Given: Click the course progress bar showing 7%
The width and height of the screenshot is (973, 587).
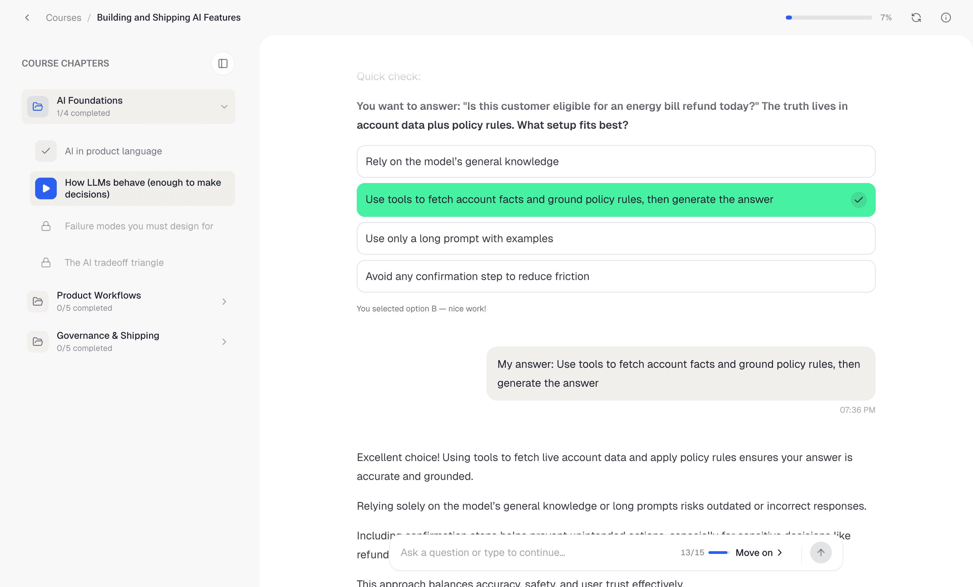Looking at the screenshot, I should [828, 17].
